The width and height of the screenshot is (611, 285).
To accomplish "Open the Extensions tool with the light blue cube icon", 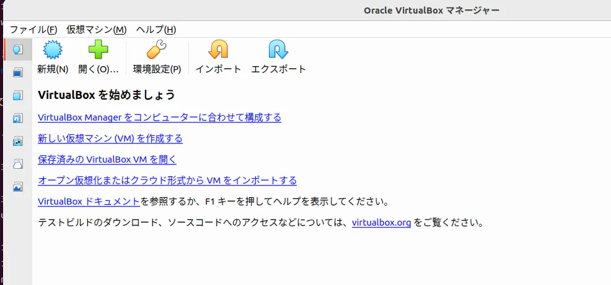I will (18, 95).
